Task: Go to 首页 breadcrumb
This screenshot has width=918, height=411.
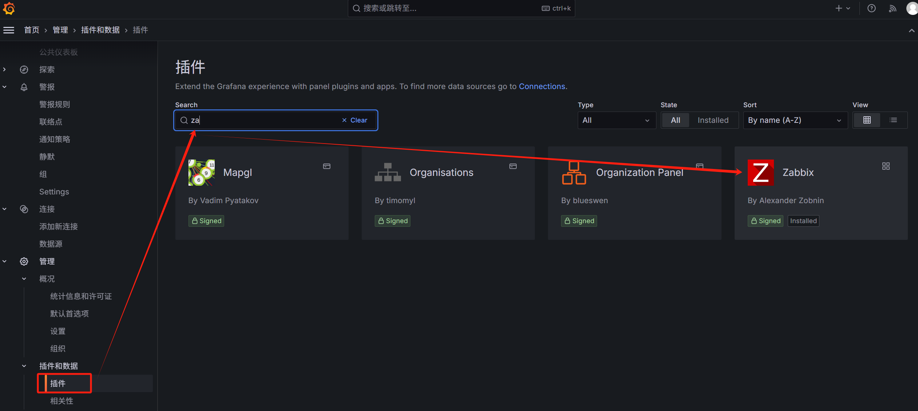Action: (32, 30)
